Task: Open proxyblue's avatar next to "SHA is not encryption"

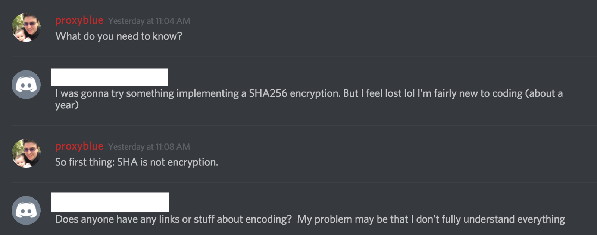Action: tap(26, 153)
